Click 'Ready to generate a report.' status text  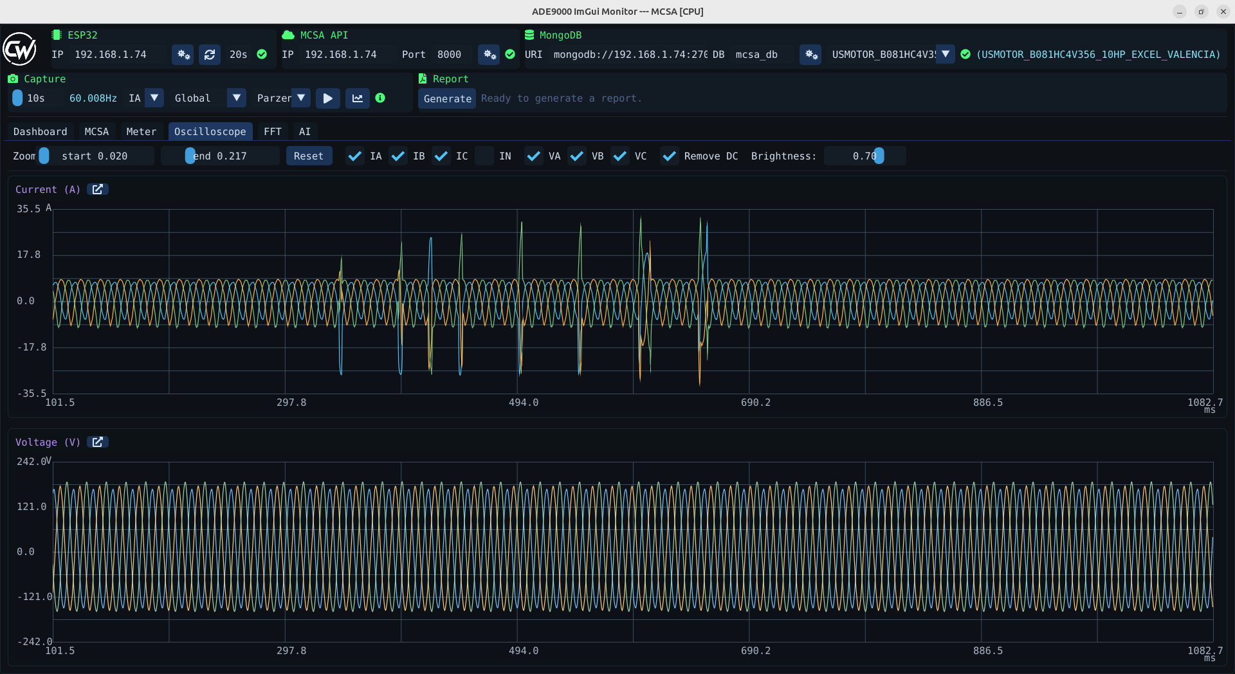pyautogui.click(x=562, y=98)
